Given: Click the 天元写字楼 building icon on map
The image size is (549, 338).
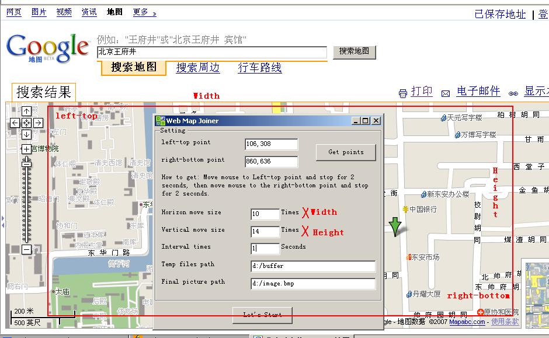Looking at the screenshot, I should (x=444, y=118).
